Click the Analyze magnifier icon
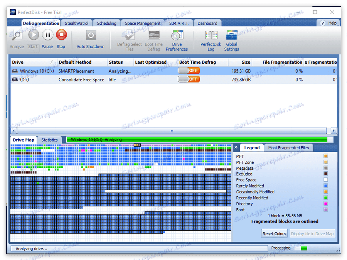Viewport: 347px width, 260px height. pos(17,35)
